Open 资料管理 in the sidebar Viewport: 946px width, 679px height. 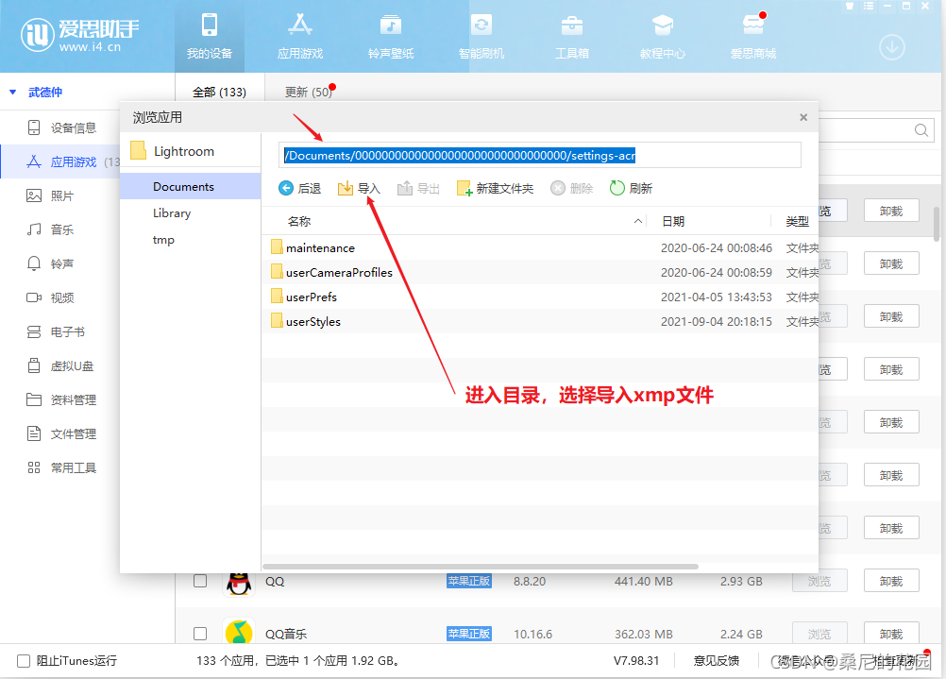[x=61, y=399]
